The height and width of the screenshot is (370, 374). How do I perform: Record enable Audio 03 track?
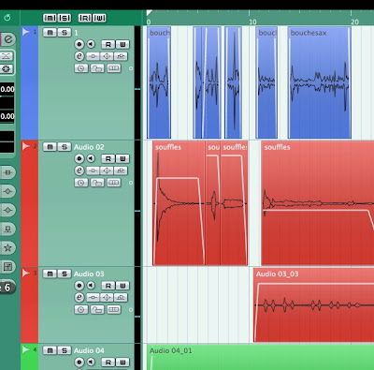pos(79,286)
